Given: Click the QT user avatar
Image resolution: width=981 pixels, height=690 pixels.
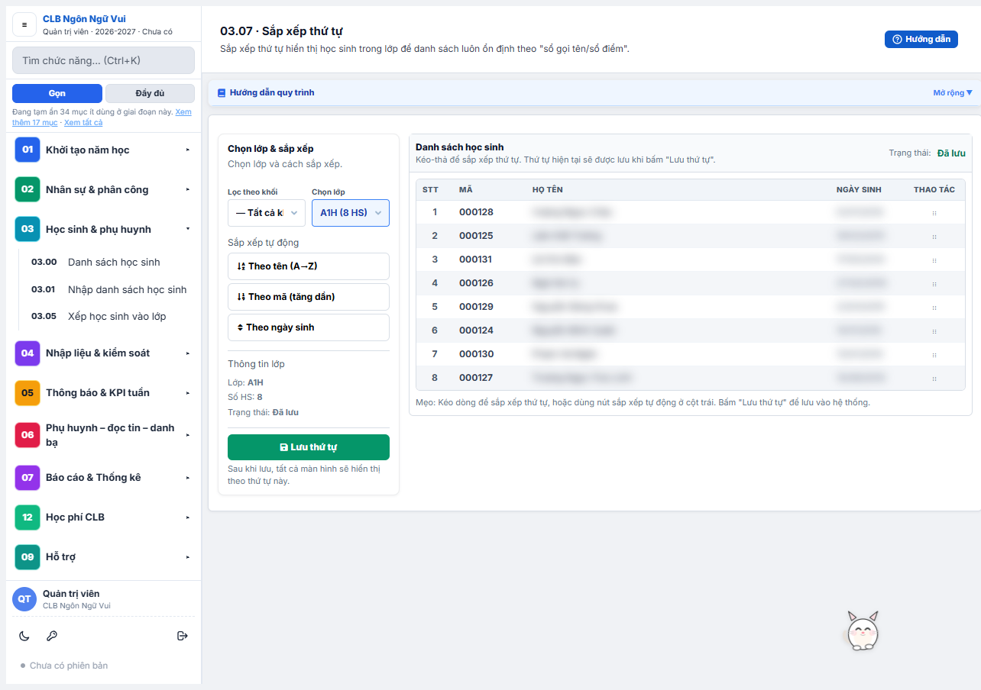Looking at the screenshot, I should coord(24,599).
